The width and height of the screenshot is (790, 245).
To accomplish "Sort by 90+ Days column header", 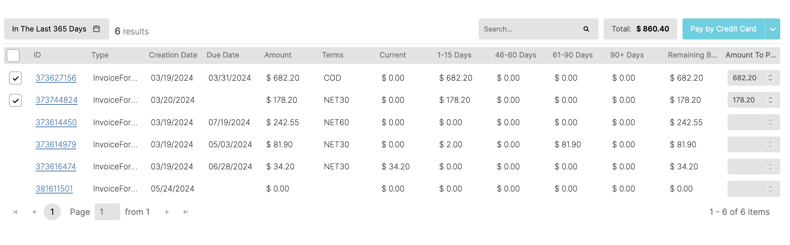I will pyautogui.click(x=627, y=55).
